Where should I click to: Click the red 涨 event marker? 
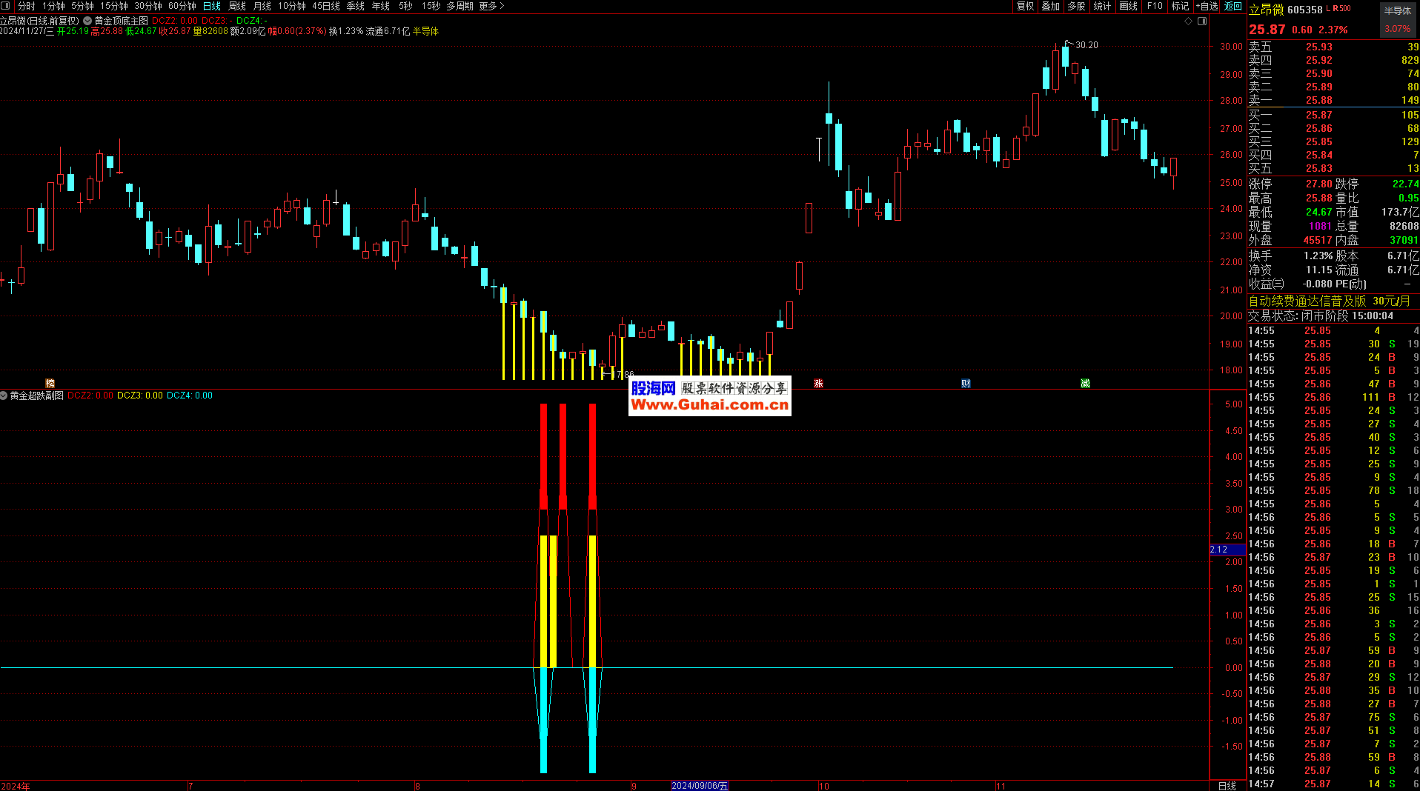tap(818, 383)
